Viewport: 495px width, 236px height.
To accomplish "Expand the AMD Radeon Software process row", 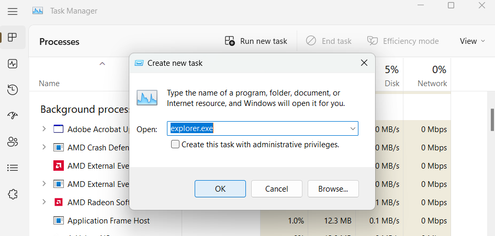I will pyautogui.click(x=44, y=202).
